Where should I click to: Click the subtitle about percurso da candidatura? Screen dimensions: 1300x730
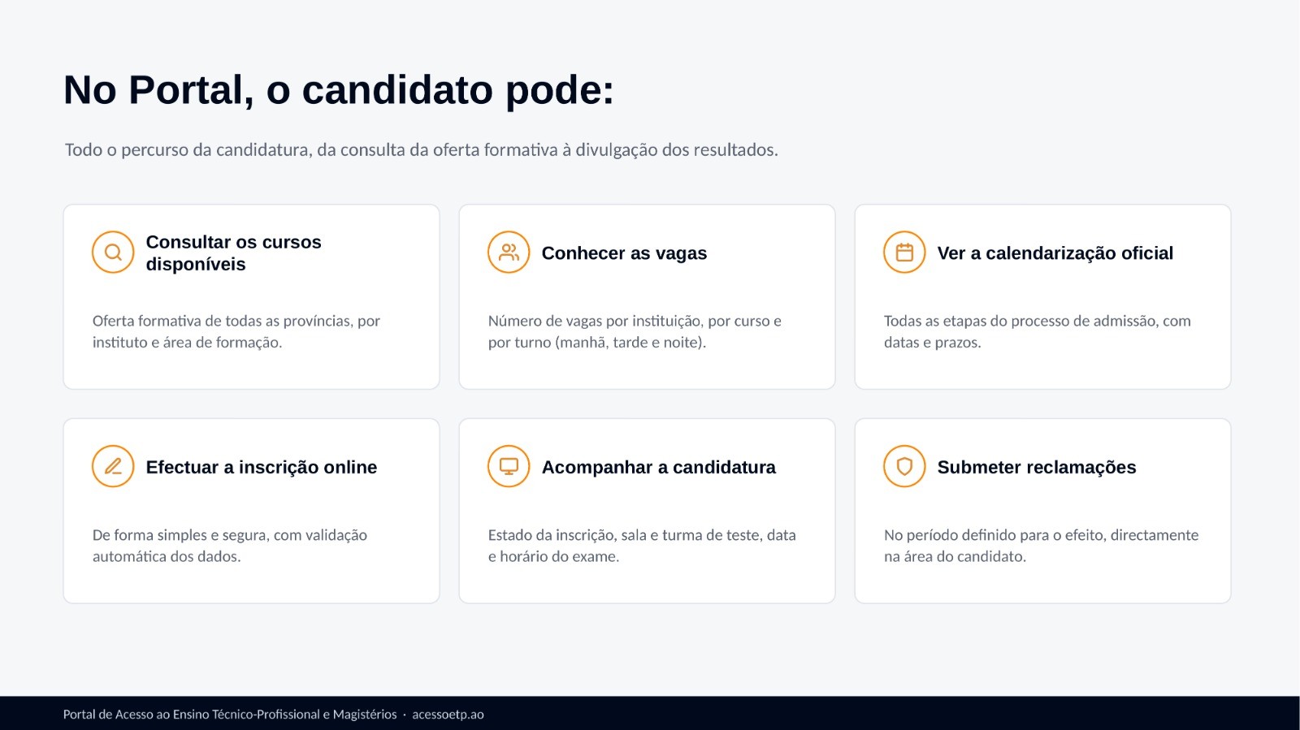(x=422, y=150)
